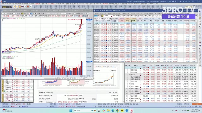Open the 관심 종목 toolbar shortcut
202x113 pixels.
tap(60, 7)
